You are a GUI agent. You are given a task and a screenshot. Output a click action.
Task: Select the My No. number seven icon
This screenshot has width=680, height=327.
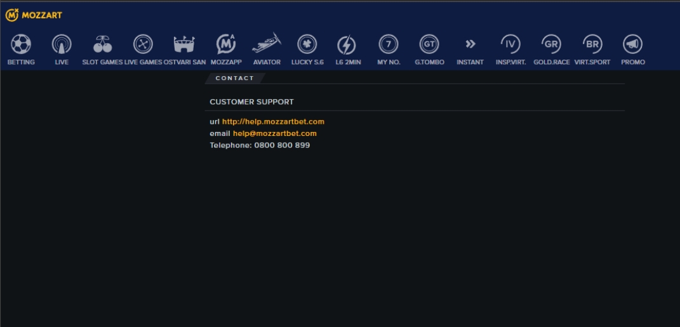[388, 44]
